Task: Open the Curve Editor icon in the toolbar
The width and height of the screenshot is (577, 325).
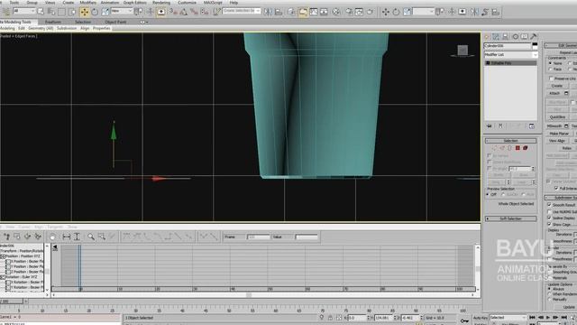Action: click(x=314, y=12)
